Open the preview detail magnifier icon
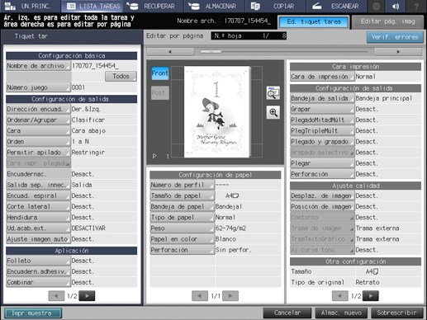427x320 pixels. [x=273, y=93]
